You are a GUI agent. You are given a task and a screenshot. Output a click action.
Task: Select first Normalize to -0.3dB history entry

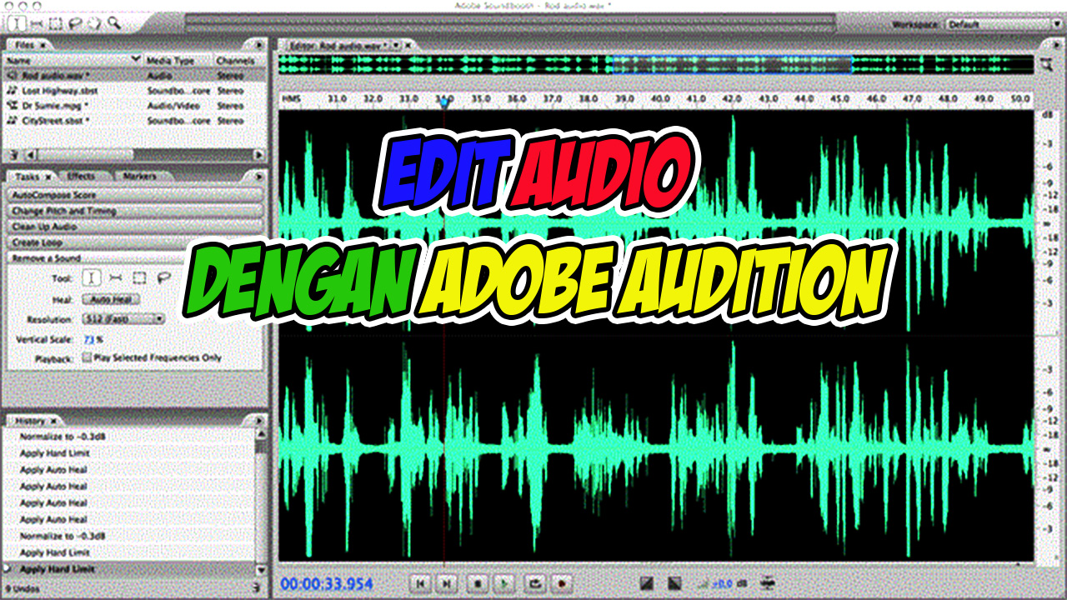point(130,437)
